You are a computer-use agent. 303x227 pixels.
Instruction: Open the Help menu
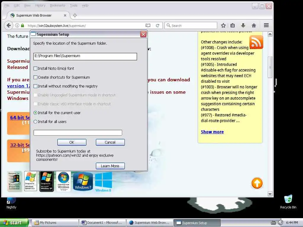pyautogui.click(x=85, y=5)
